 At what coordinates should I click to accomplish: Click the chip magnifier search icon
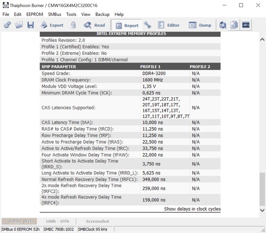click(223, 25)
